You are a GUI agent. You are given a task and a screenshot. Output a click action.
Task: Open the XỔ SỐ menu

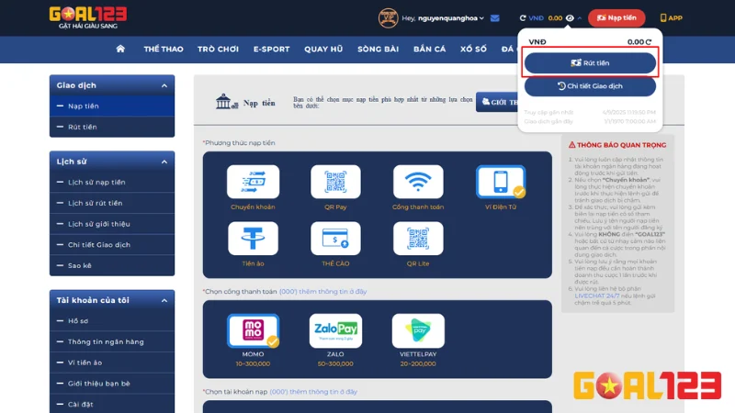473,50
